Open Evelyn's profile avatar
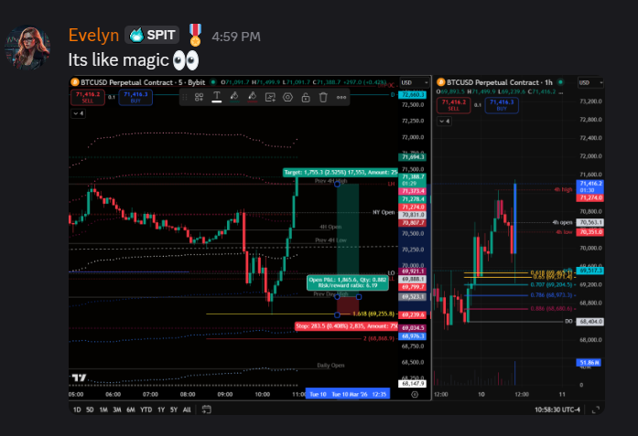 click(27, 48)
